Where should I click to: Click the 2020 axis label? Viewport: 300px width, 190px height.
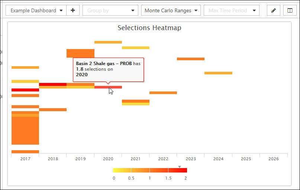click(x=108, y=159)
